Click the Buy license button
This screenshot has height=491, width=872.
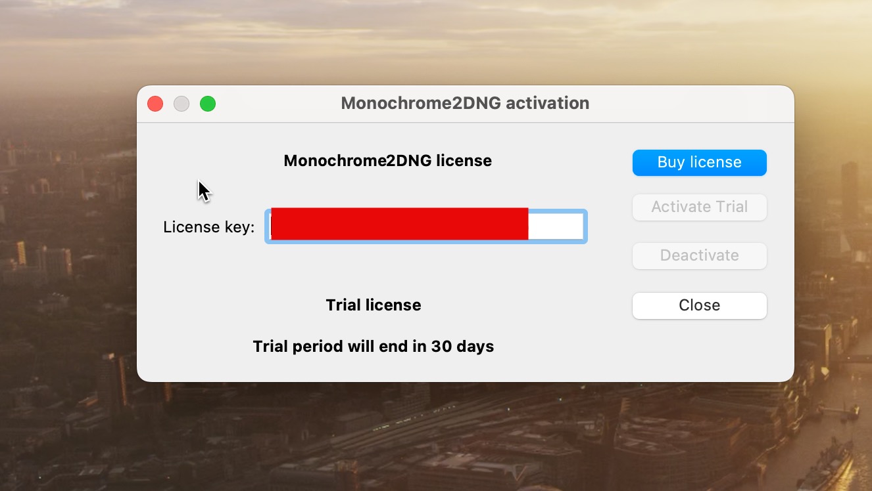[699, 163]
